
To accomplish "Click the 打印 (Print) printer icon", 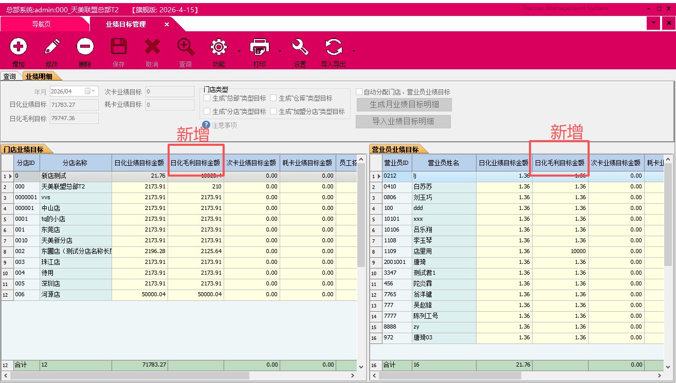I will pos(259,48).
